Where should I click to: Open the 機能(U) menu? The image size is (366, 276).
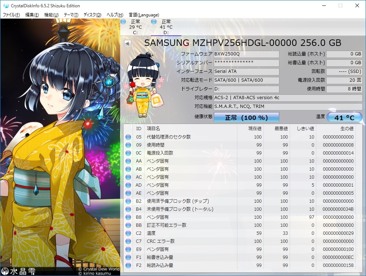pos(52,15)
